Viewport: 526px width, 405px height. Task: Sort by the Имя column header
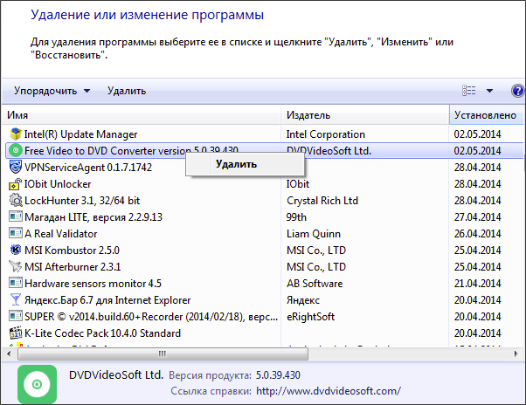141,115
